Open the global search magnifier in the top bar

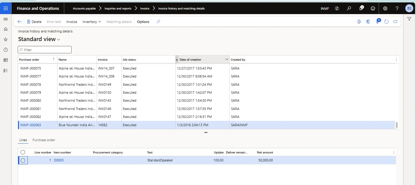(x=349, y=9)
